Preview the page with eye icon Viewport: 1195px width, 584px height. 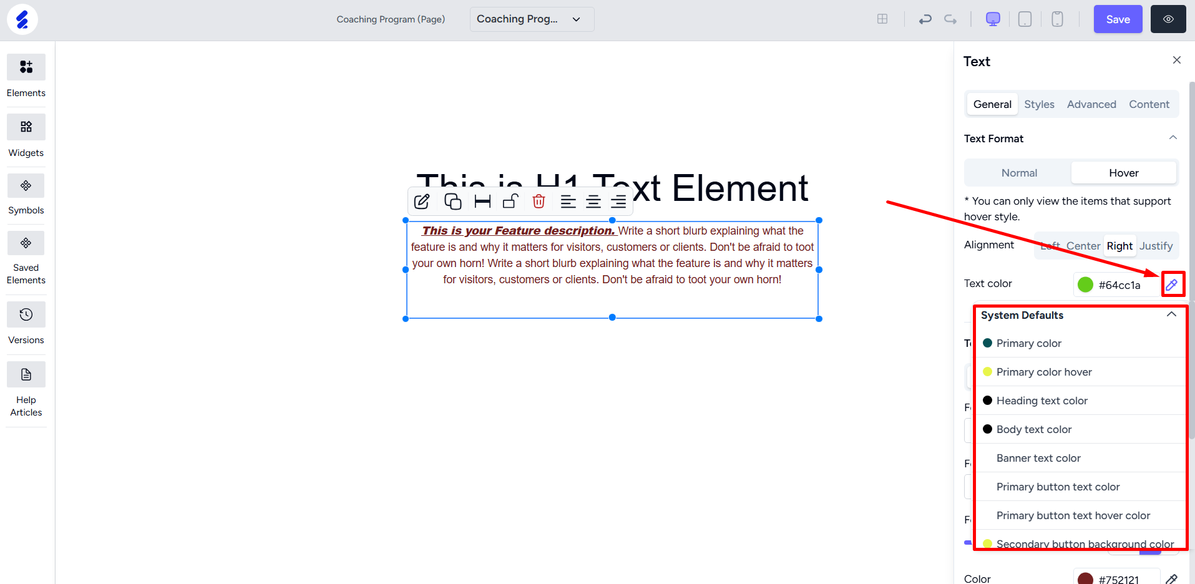click(1168, 19)
